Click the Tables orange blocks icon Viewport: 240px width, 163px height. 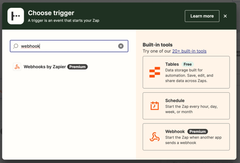(154, 72)
